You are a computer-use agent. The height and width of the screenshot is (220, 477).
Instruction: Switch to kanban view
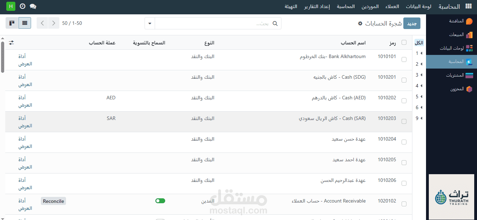[x=12, y=23]
